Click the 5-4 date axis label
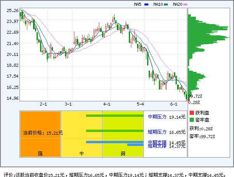The image size is (234, 177). (140, 104)
